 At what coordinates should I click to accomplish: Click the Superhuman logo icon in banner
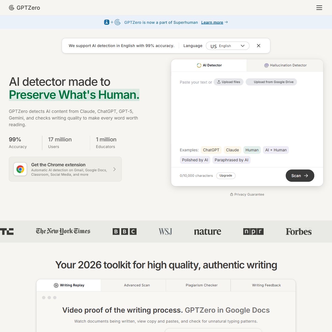(x=107, y=22)
